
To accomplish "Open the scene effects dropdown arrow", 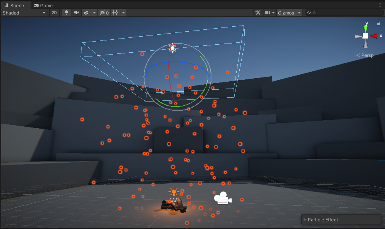I will point(94,13).
